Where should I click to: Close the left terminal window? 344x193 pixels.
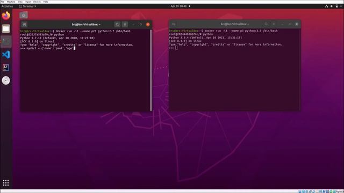click(148, 24)
